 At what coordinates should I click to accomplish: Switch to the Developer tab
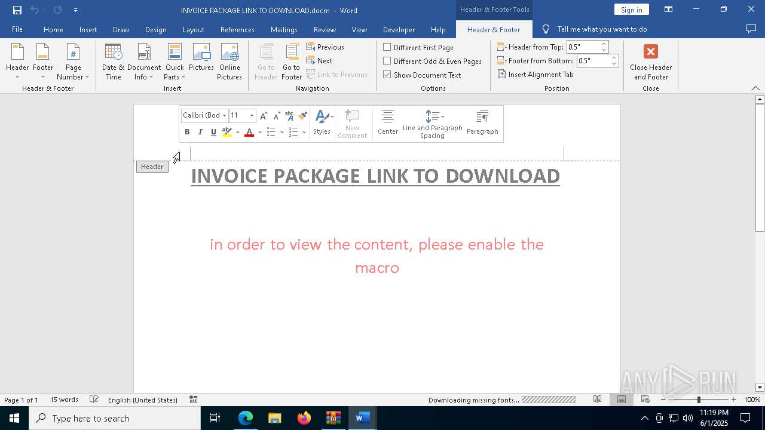click(399, 29)
